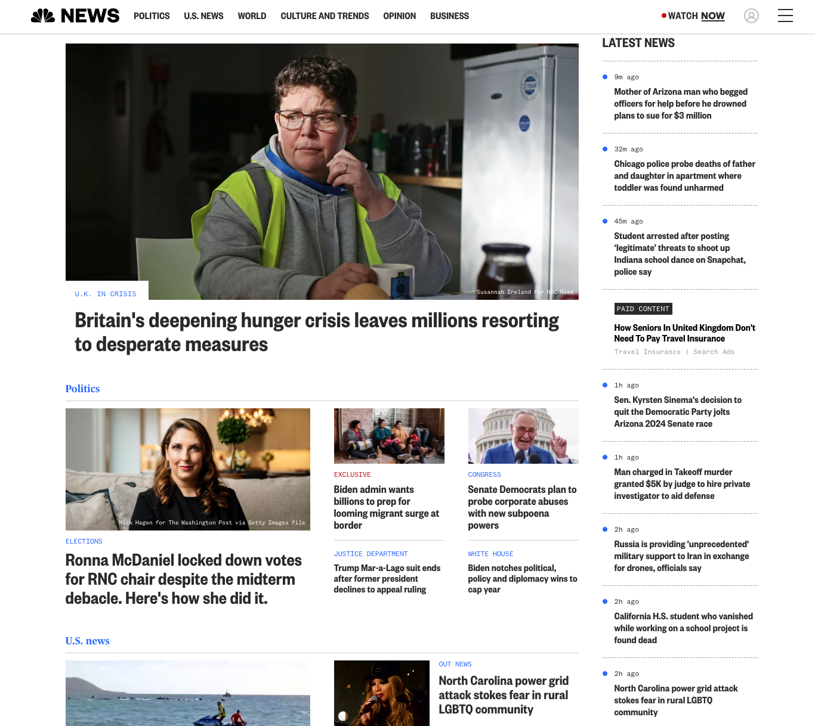This screenshot has width=815, height=726.
Task: Go to the Business nav section
Action: click(449, 16)
